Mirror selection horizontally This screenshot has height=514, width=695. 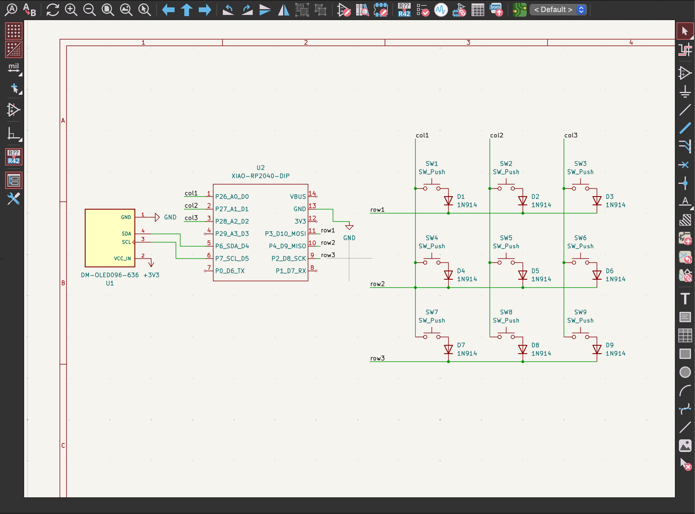[x=283, y=10]
